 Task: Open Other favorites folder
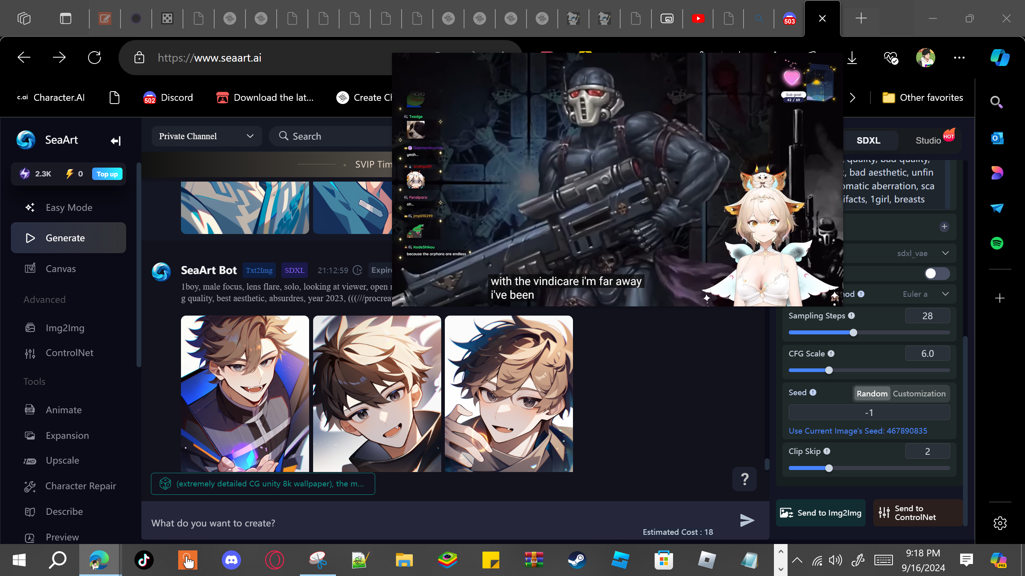click(x=923, y=98)
